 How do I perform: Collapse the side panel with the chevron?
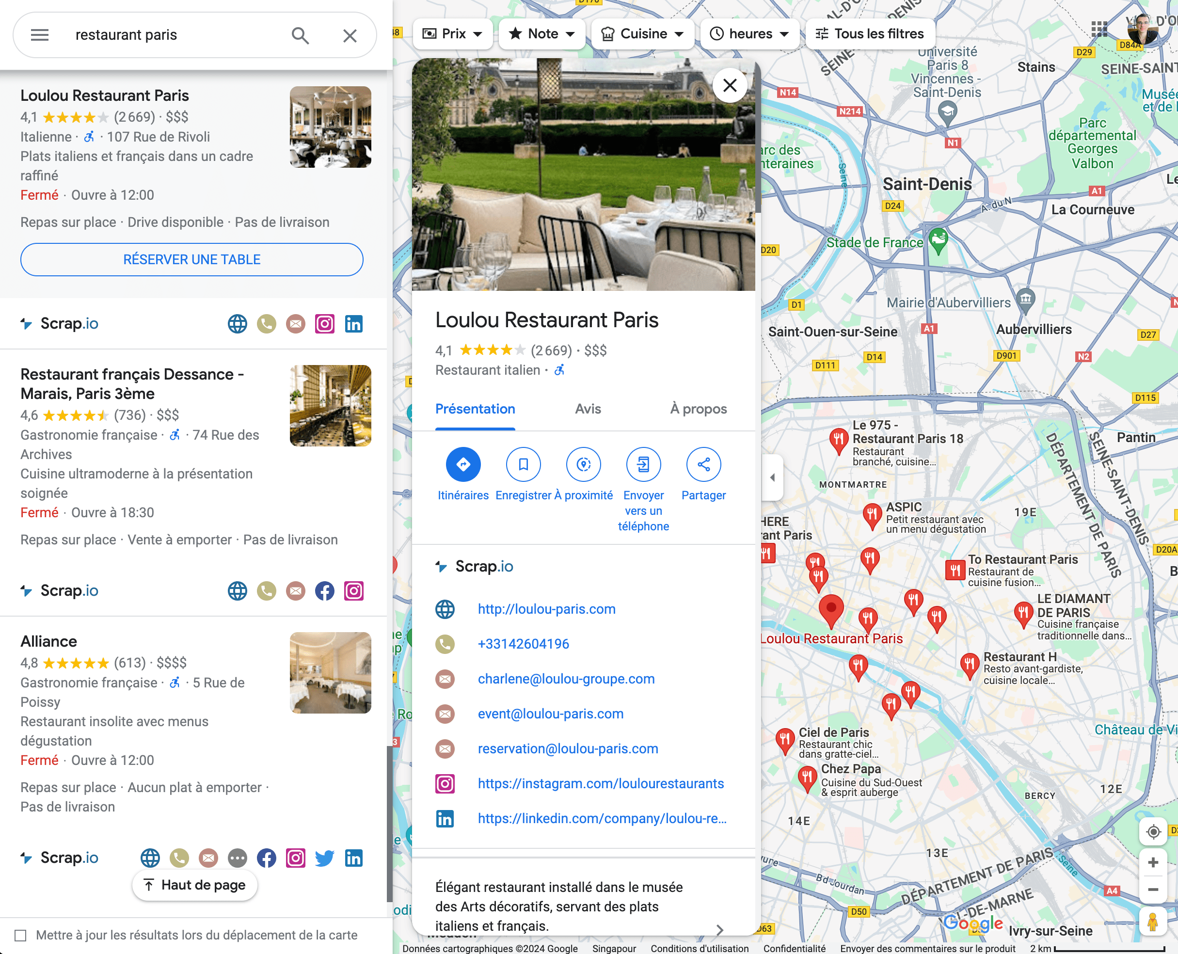point(773,477)
